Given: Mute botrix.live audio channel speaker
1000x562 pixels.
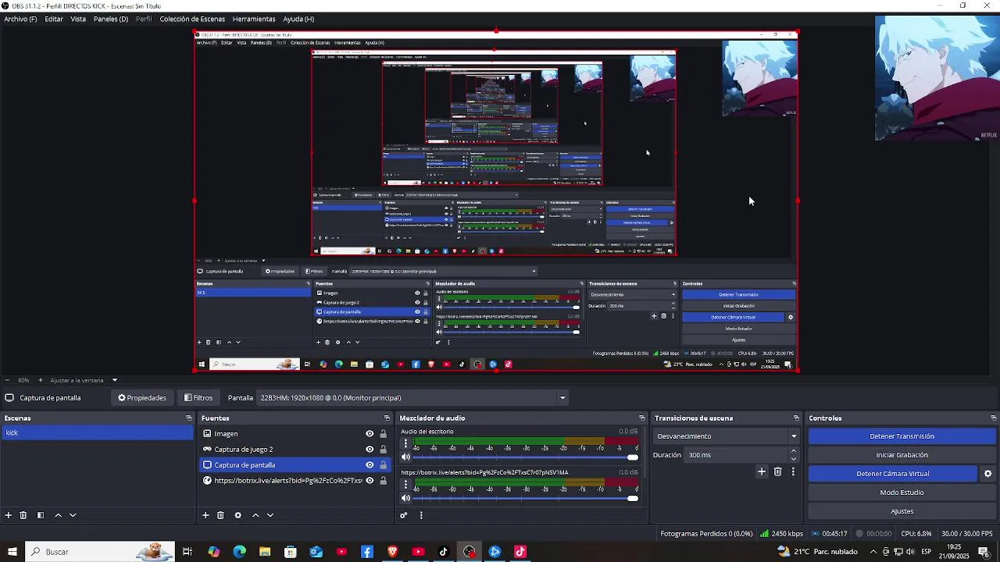Looking at the screenshot, I should (x=405, y=498).
